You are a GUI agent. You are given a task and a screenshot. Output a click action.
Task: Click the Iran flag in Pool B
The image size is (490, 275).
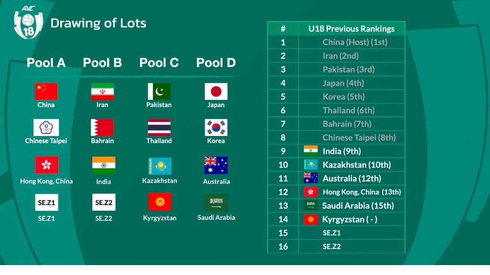[102, 91]
